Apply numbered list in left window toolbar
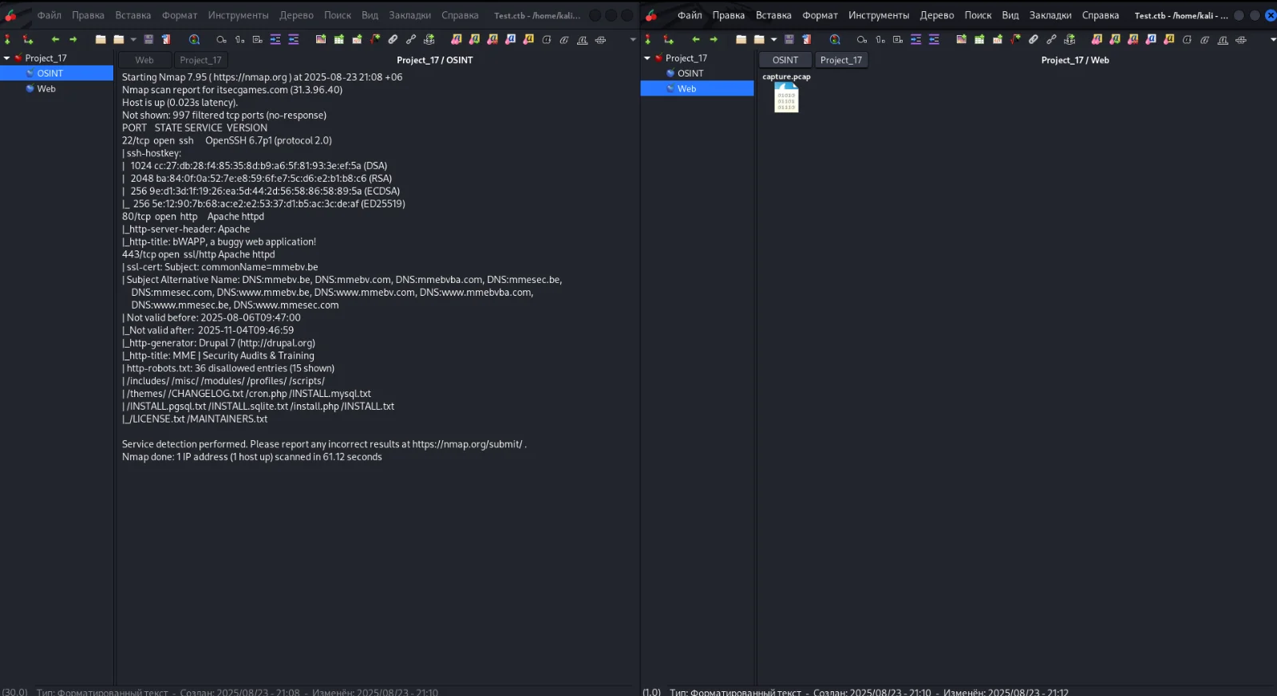This screenshot has height=696, width=1277. (239, 39)
